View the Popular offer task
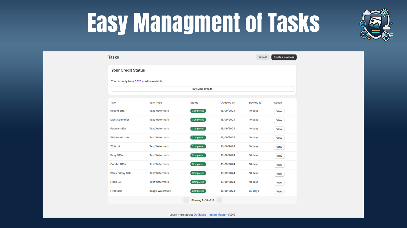This screenshot has width=407, height=228. coord(279,129)
